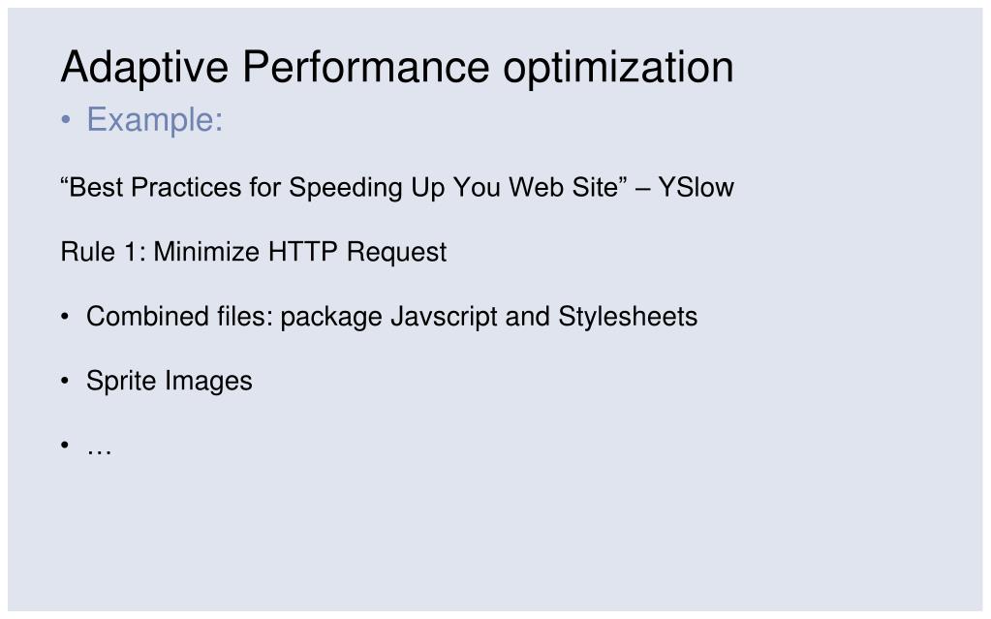Click the words "Web Site" in the quote

click(x=563, y=187)
